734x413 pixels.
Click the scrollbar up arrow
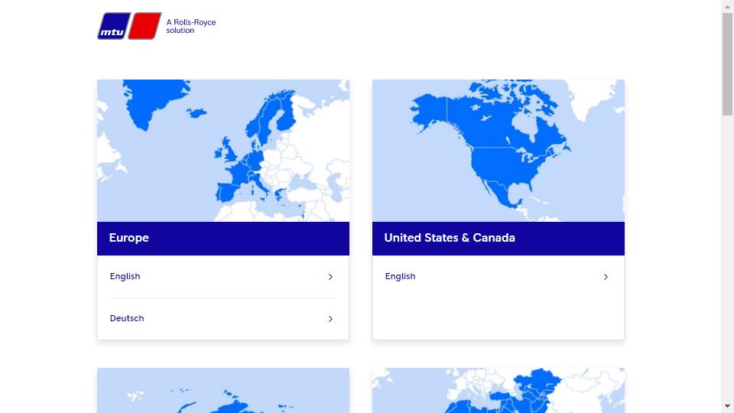point(727,6)
